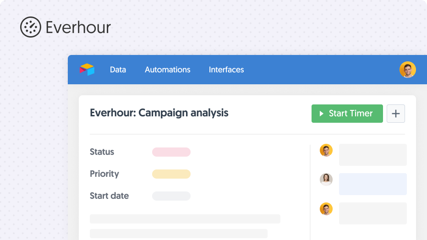Click the third gray time entry box

(373, 213)
